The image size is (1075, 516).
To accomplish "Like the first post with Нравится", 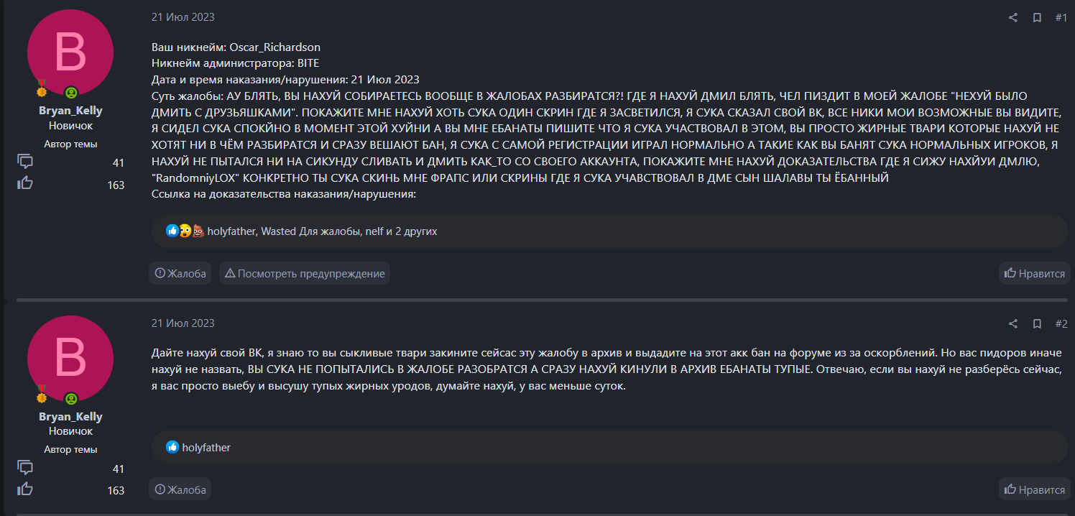I will point(1035,273).
